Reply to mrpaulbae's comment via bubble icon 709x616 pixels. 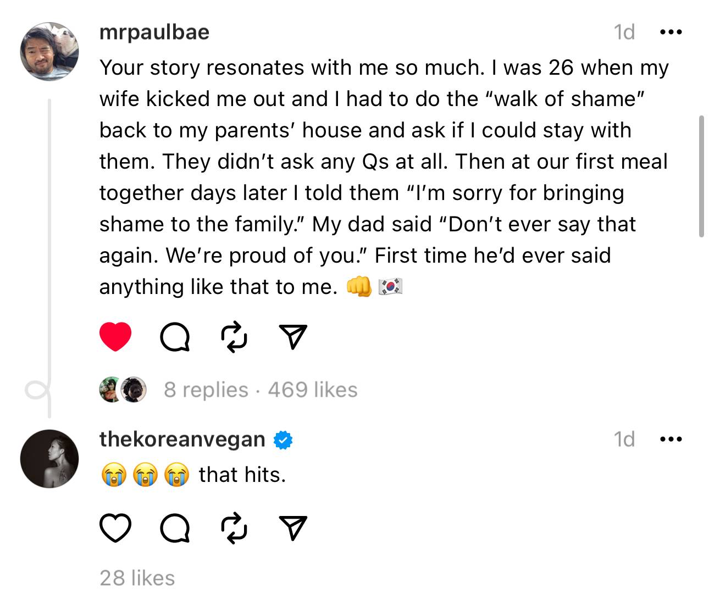pyautogui.click(x=175, y=337)
